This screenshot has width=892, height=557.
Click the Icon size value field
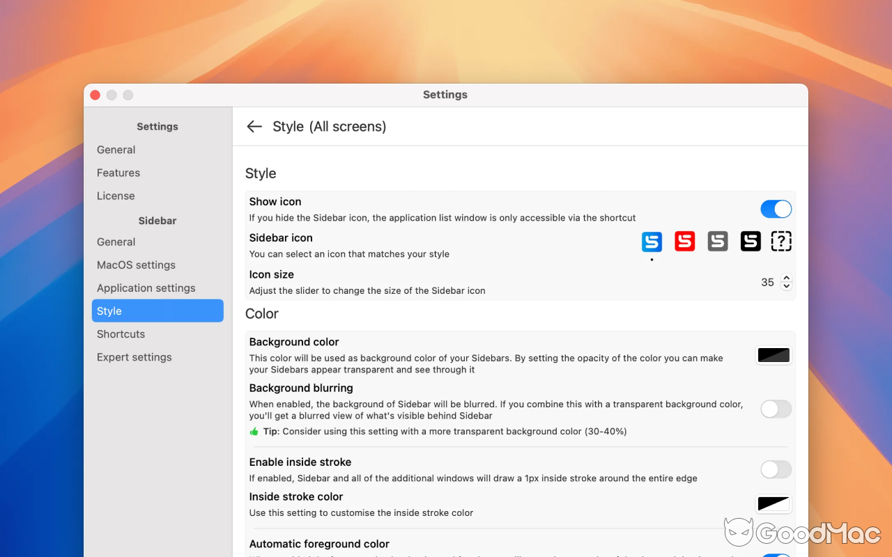click(x=767, y=282)
